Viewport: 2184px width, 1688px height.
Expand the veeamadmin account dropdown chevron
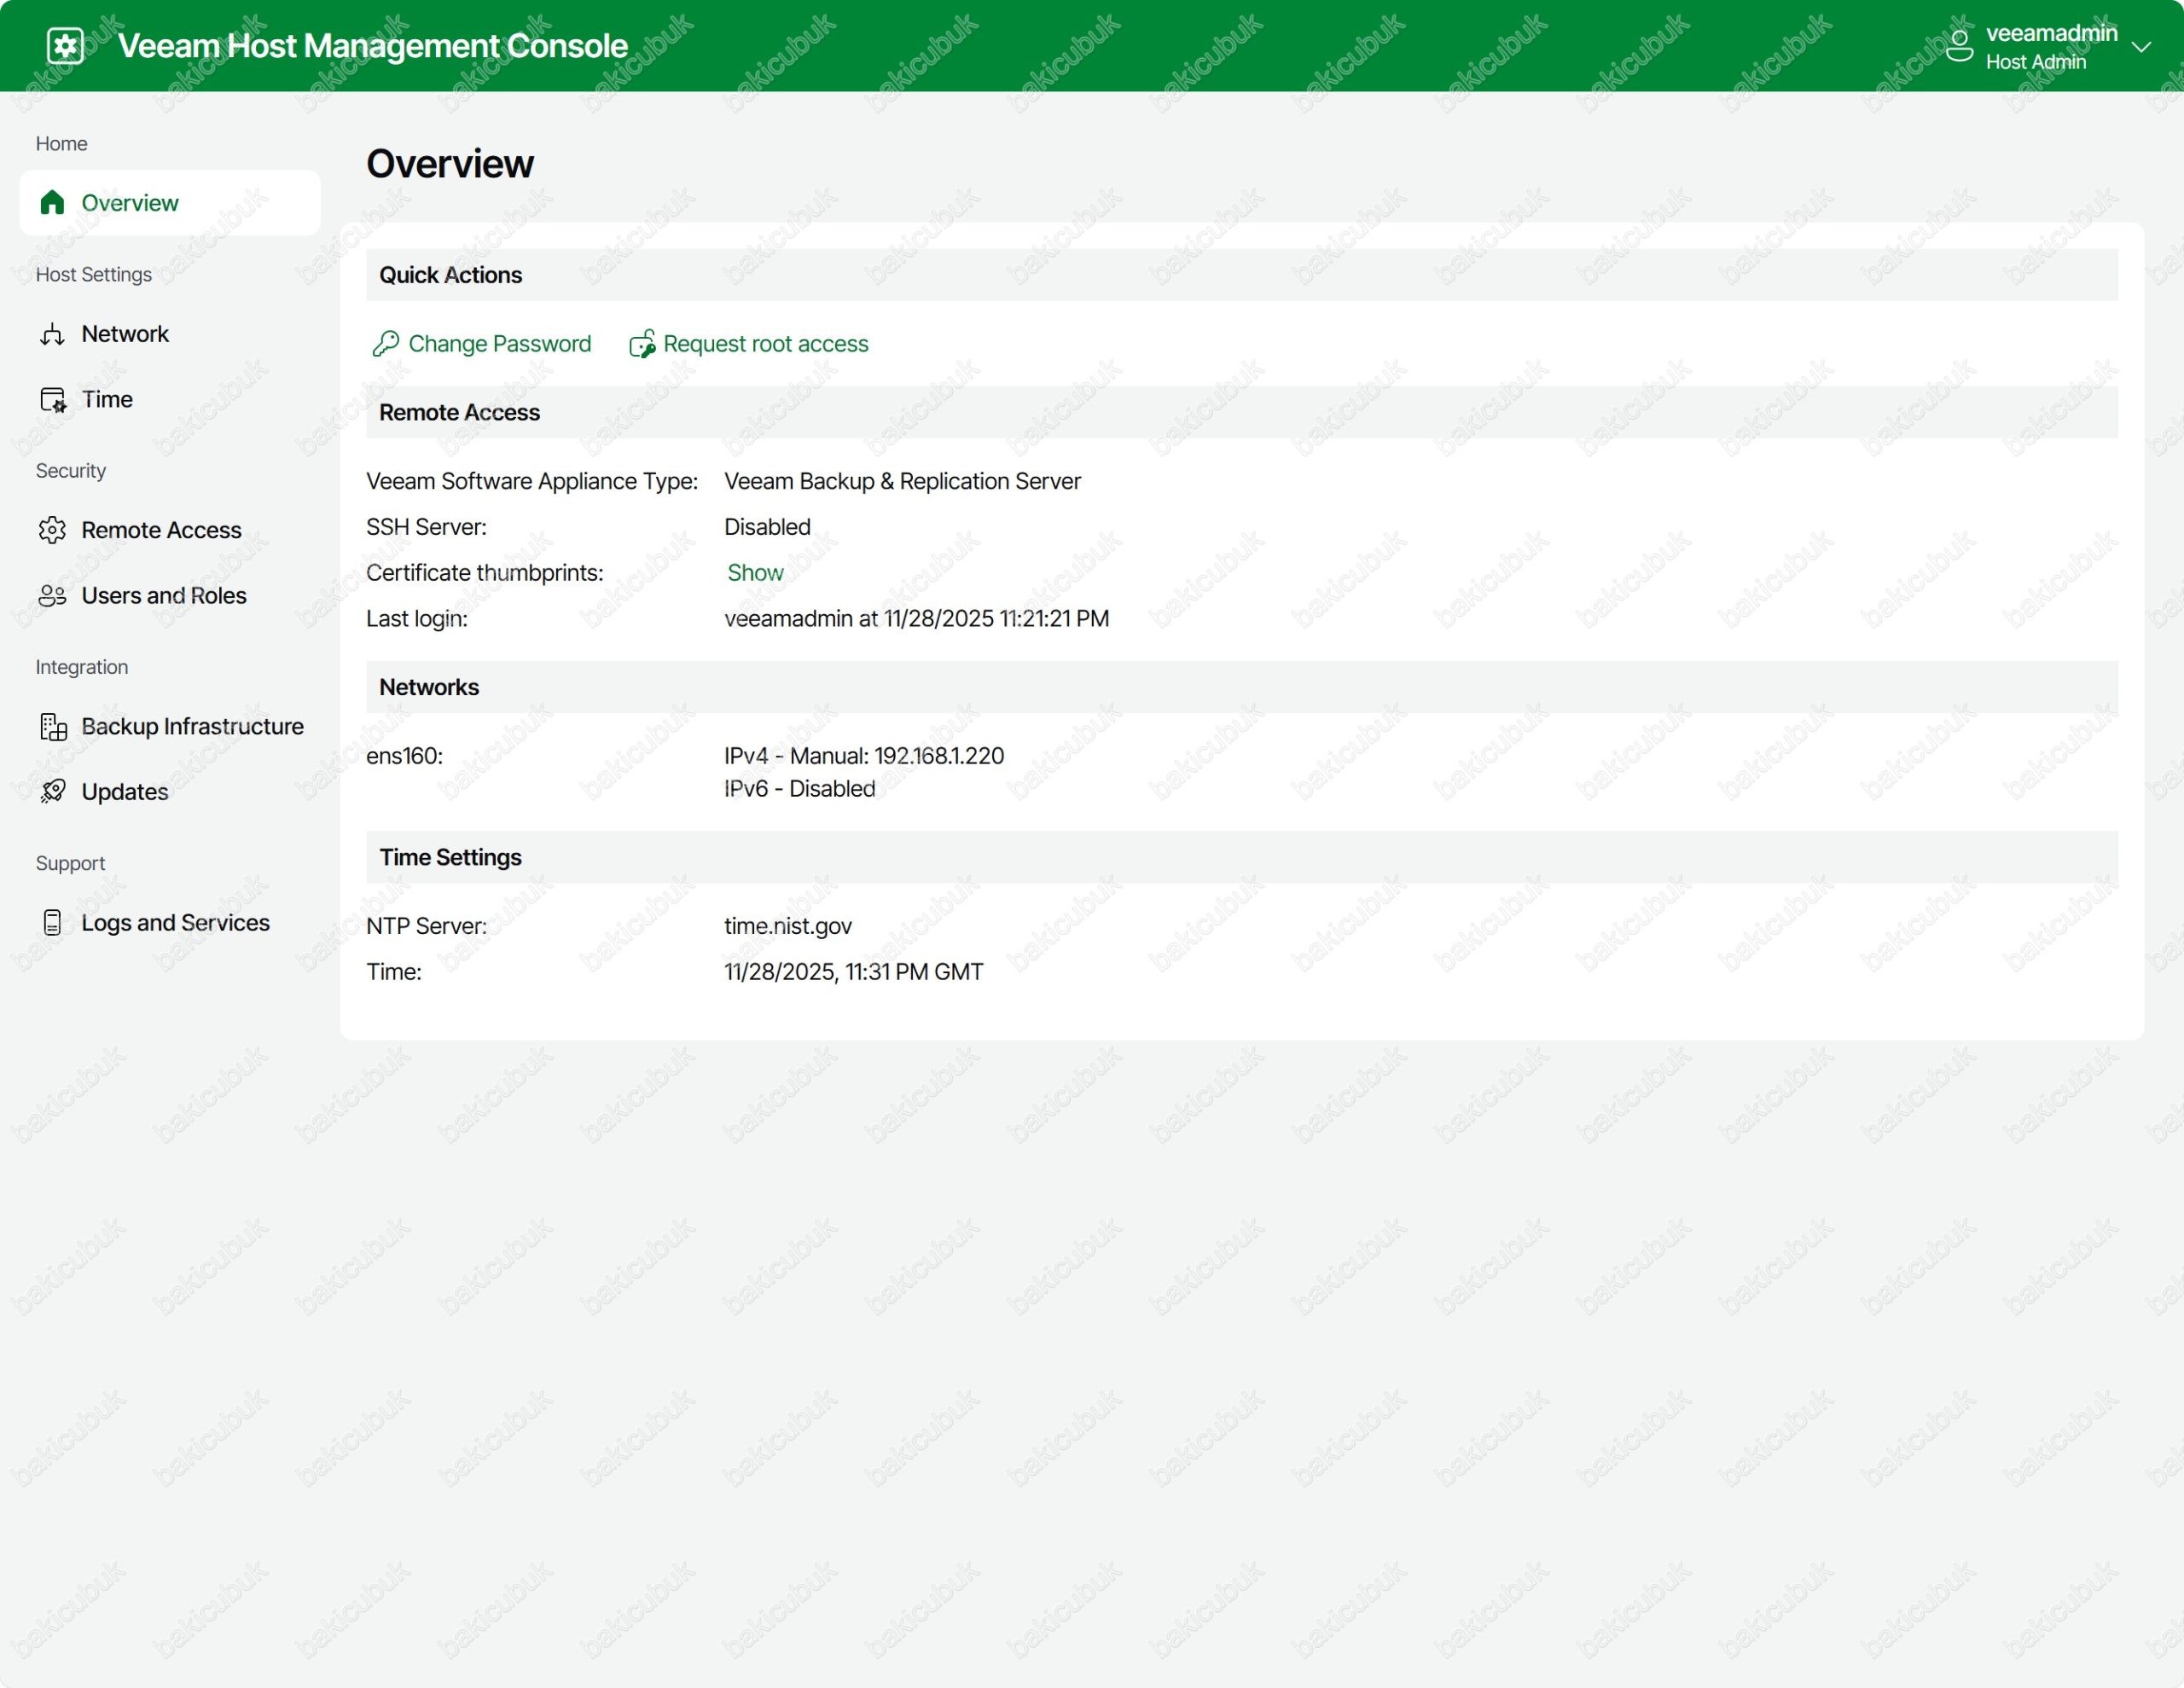pyautogui.click(x=2141, y=47)
